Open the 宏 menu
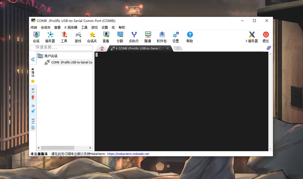 pyautogui.click(x=113, y=27)
